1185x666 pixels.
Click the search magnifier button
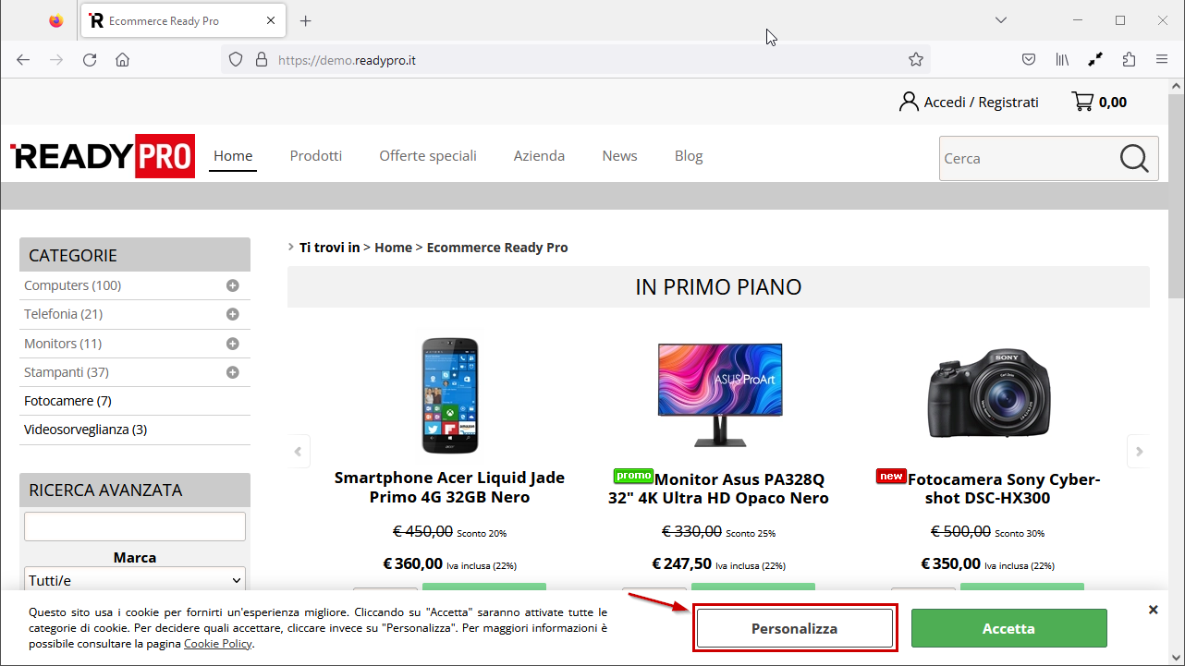(1133, 158)
